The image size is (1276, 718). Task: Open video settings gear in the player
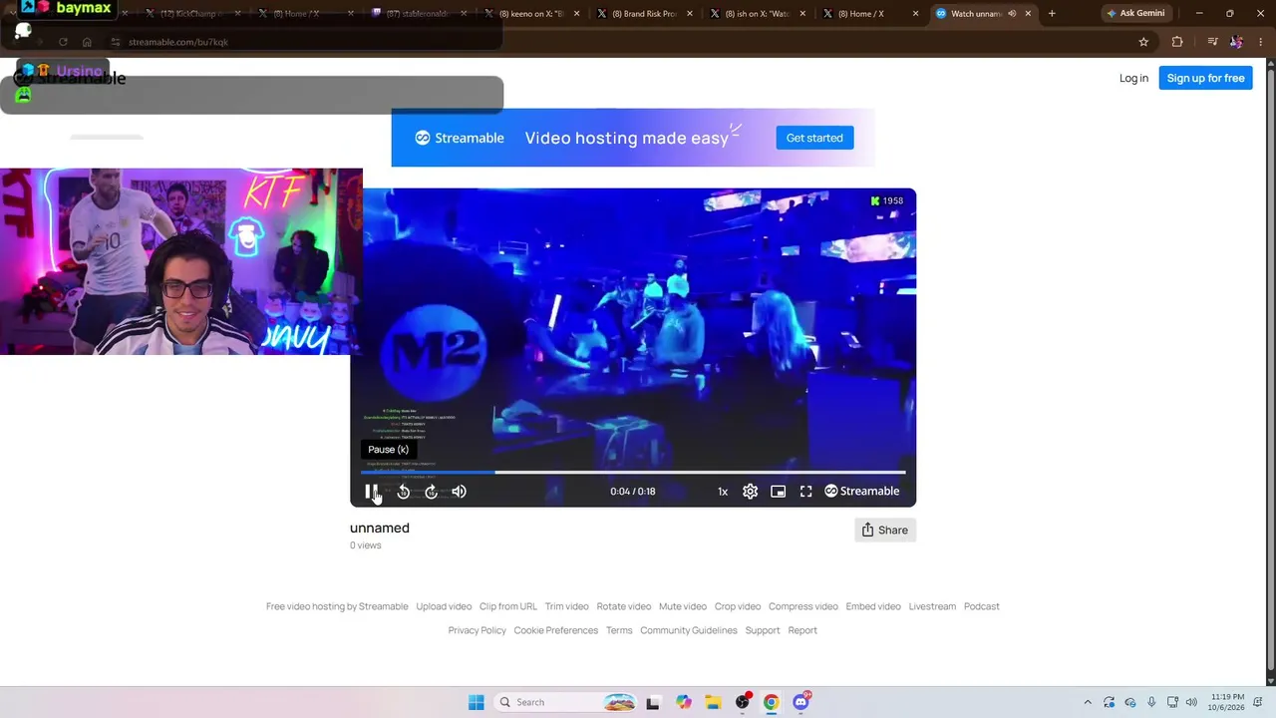pyautogui.click(x=750, y=491)
